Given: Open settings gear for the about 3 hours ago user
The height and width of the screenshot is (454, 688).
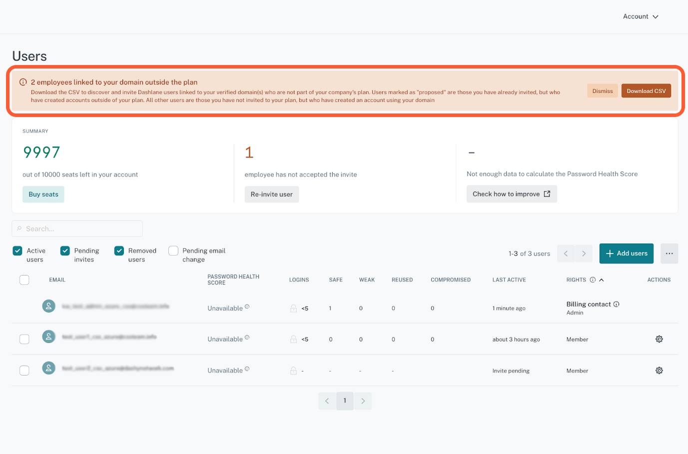Looking at the screenshot, I should [659, 339].
